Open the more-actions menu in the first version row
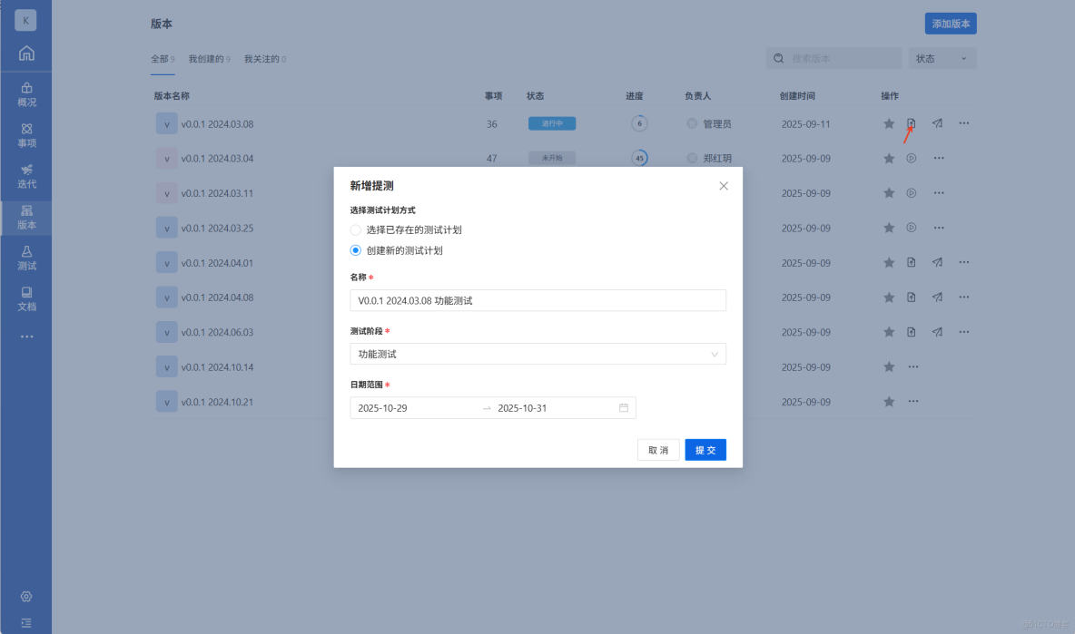This screenshot has height=634, width=1075. [963, 123]
